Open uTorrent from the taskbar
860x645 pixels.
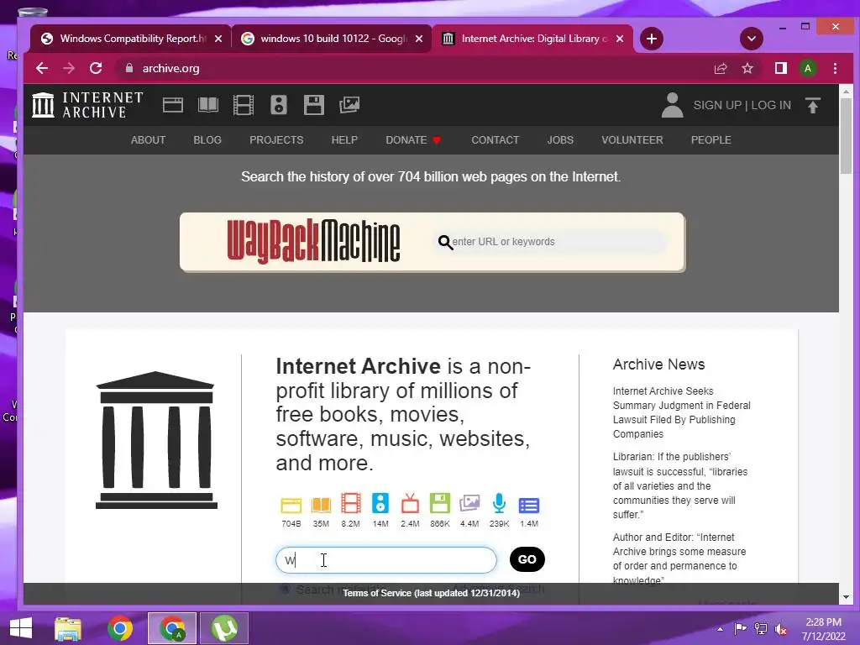coord(224,628)
